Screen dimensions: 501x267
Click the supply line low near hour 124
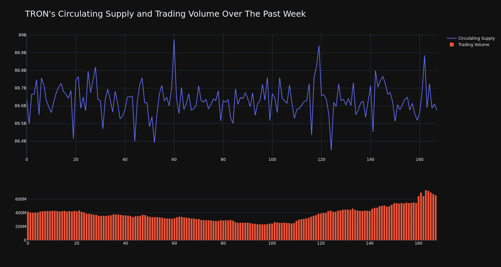(331, 150)
